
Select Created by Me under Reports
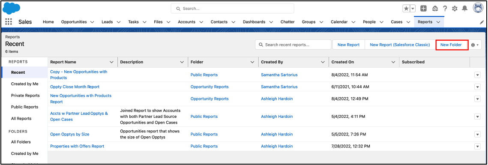click(24, 84)
